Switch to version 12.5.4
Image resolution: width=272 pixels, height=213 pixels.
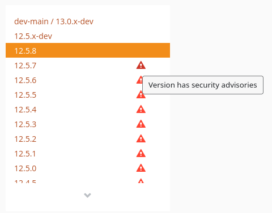(25, 110)
